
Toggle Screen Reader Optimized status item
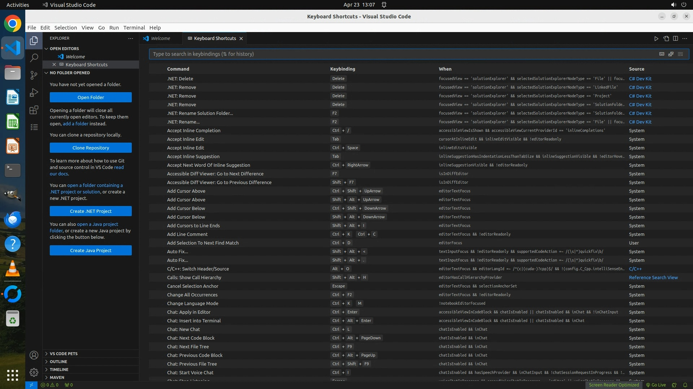click(x=614, y=385)
